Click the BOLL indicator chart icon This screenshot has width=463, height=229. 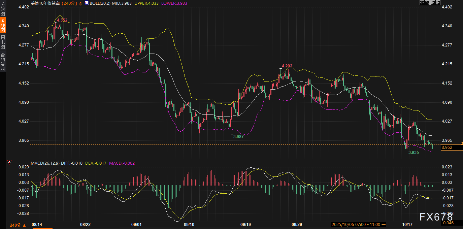[87, 3]
